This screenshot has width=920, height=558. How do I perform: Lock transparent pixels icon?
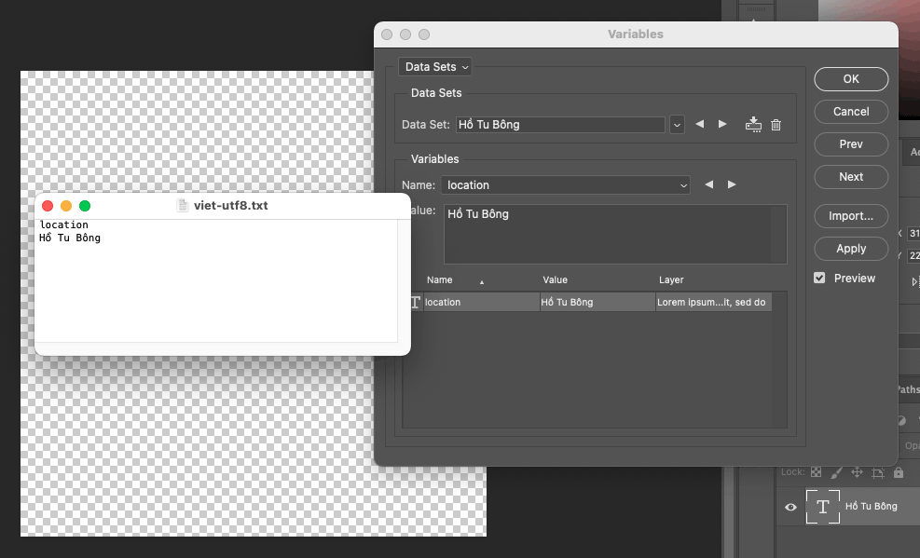tap(816, 472)
